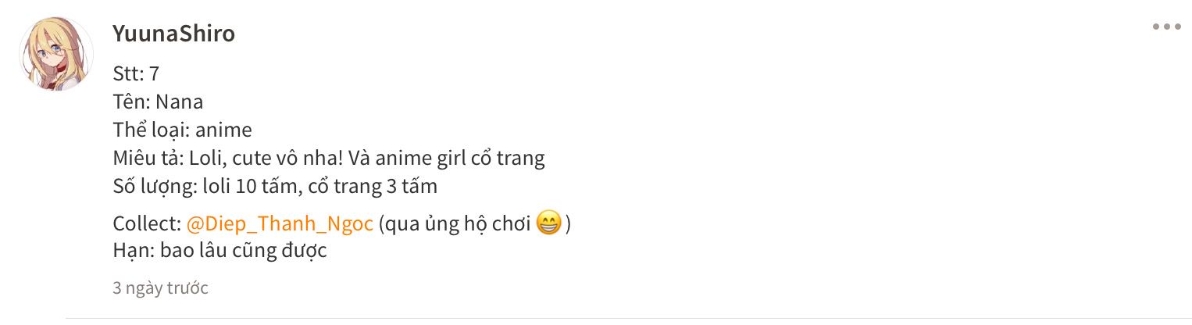This screenshot has width=1192, height=325.
Task: Click the "Tên:" label
Action: (x=131, y=102)
